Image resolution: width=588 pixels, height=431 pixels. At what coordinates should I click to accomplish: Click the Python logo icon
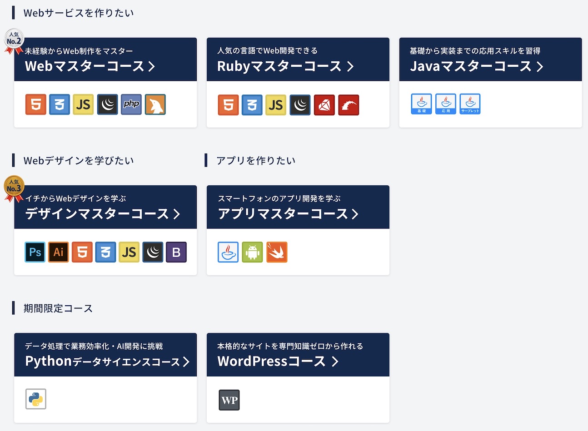36,399
